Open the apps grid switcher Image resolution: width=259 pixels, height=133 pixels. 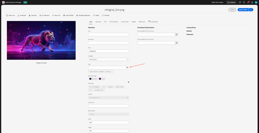click(252, 2)
